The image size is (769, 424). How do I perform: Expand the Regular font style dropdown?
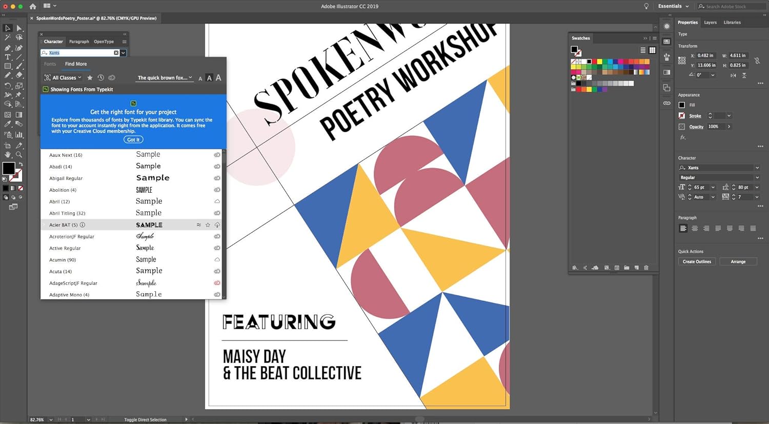click(x=757, y=177)
